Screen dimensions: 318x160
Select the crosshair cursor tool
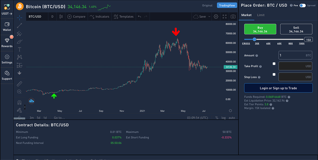tap(19, 17)
